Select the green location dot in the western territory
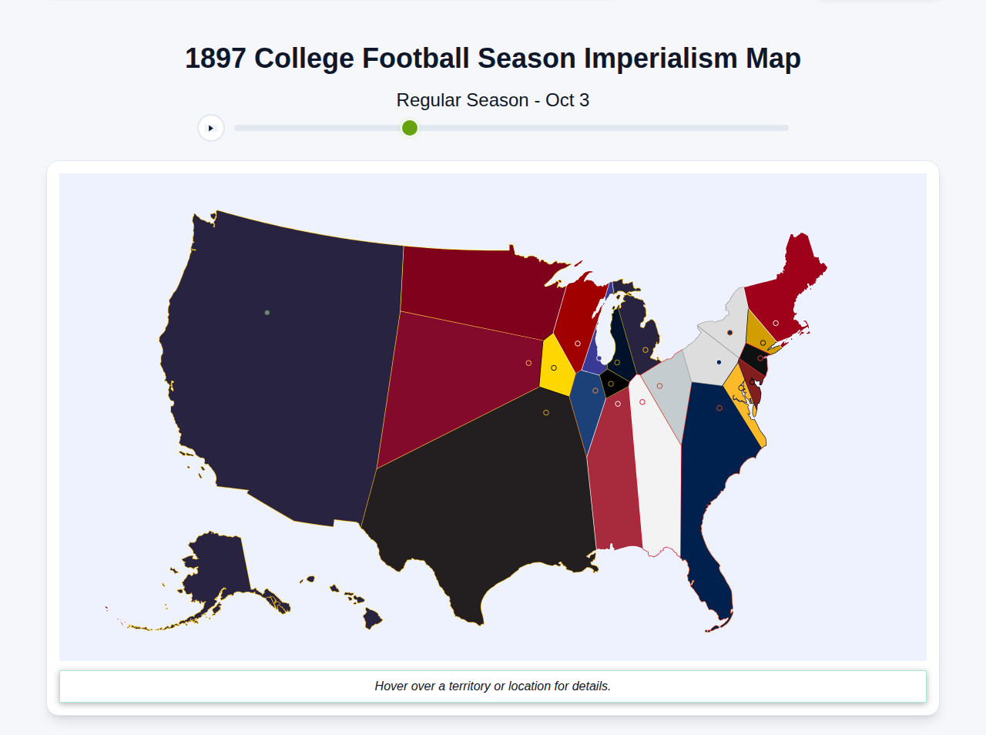This screenshot has height=735, width=986. pyautogui.click(x=267, y=311)
